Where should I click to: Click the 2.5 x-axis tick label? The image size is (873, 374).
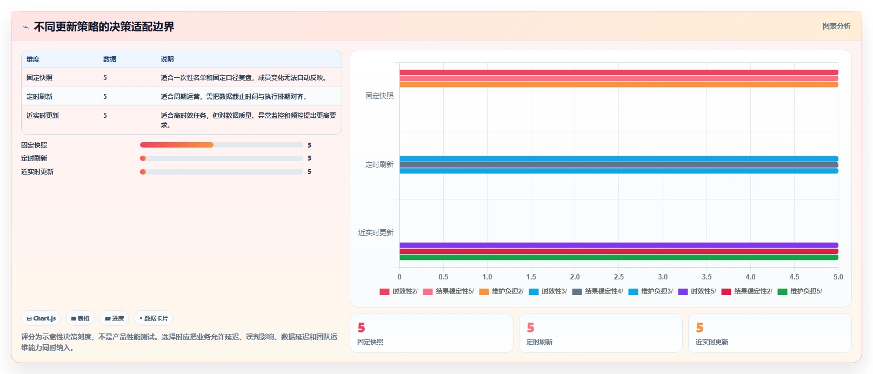pos(619,277)
